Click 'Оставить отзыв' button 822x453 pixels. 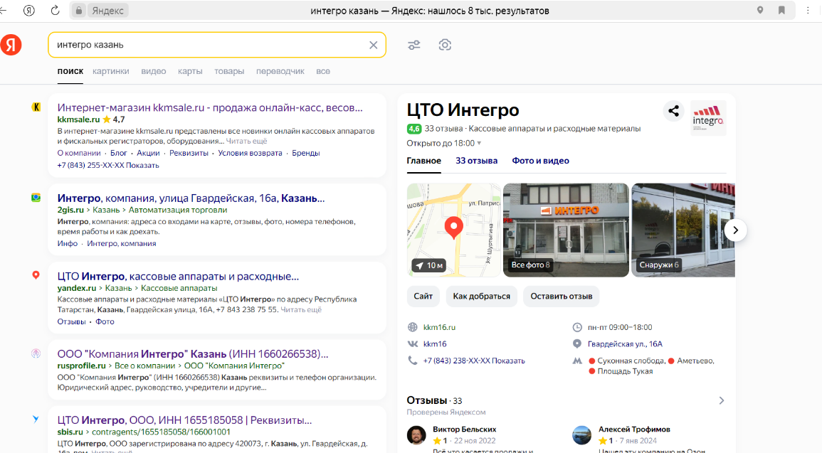click(x=561, y=297)
